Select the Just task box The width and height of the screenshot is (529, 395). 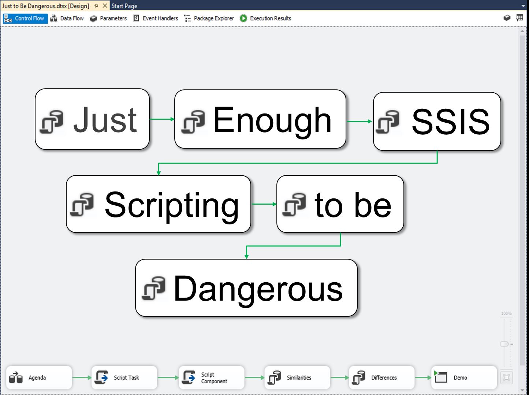(92, 119)
